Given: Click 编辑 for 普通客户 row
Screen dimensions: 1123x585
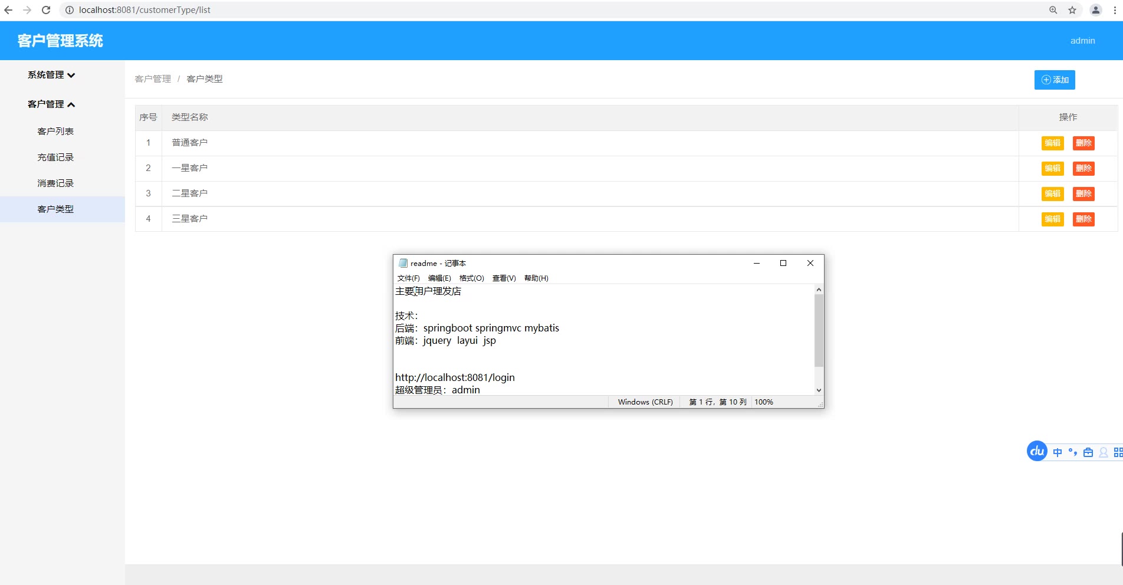Looking at the screenshot, I should 1053,143.
